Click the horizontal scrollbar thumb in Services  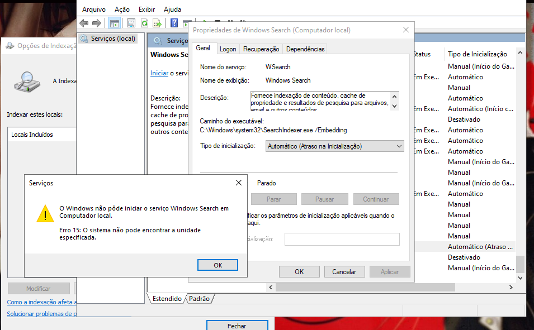(365, 288)
